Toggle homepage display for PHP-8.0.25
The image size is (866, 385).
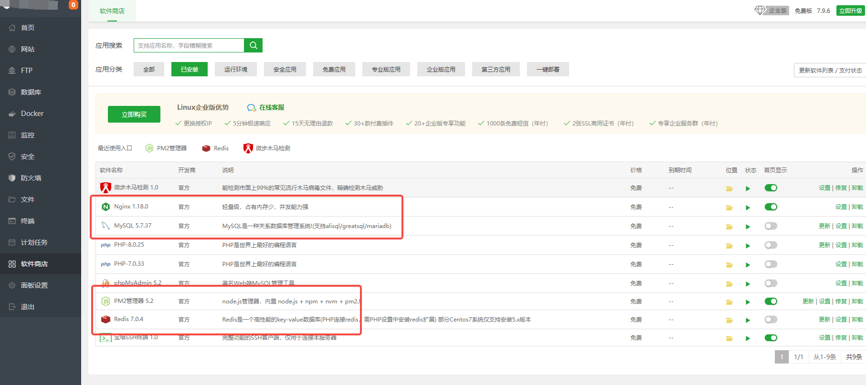pos(771,245)
